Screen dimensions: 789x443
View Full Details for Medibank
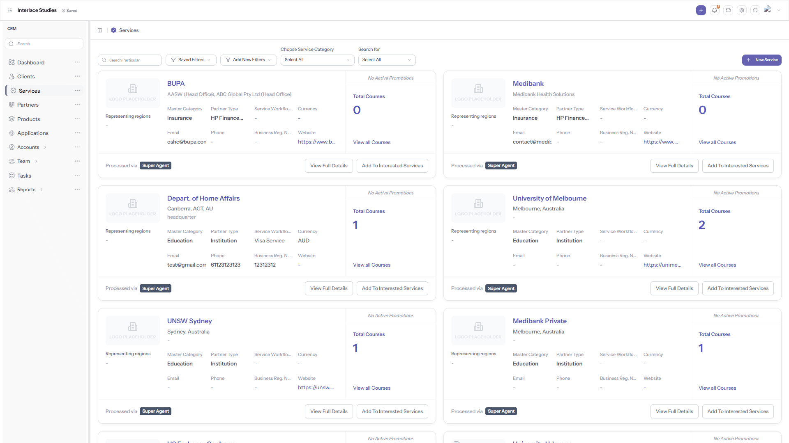click(674, 166)
